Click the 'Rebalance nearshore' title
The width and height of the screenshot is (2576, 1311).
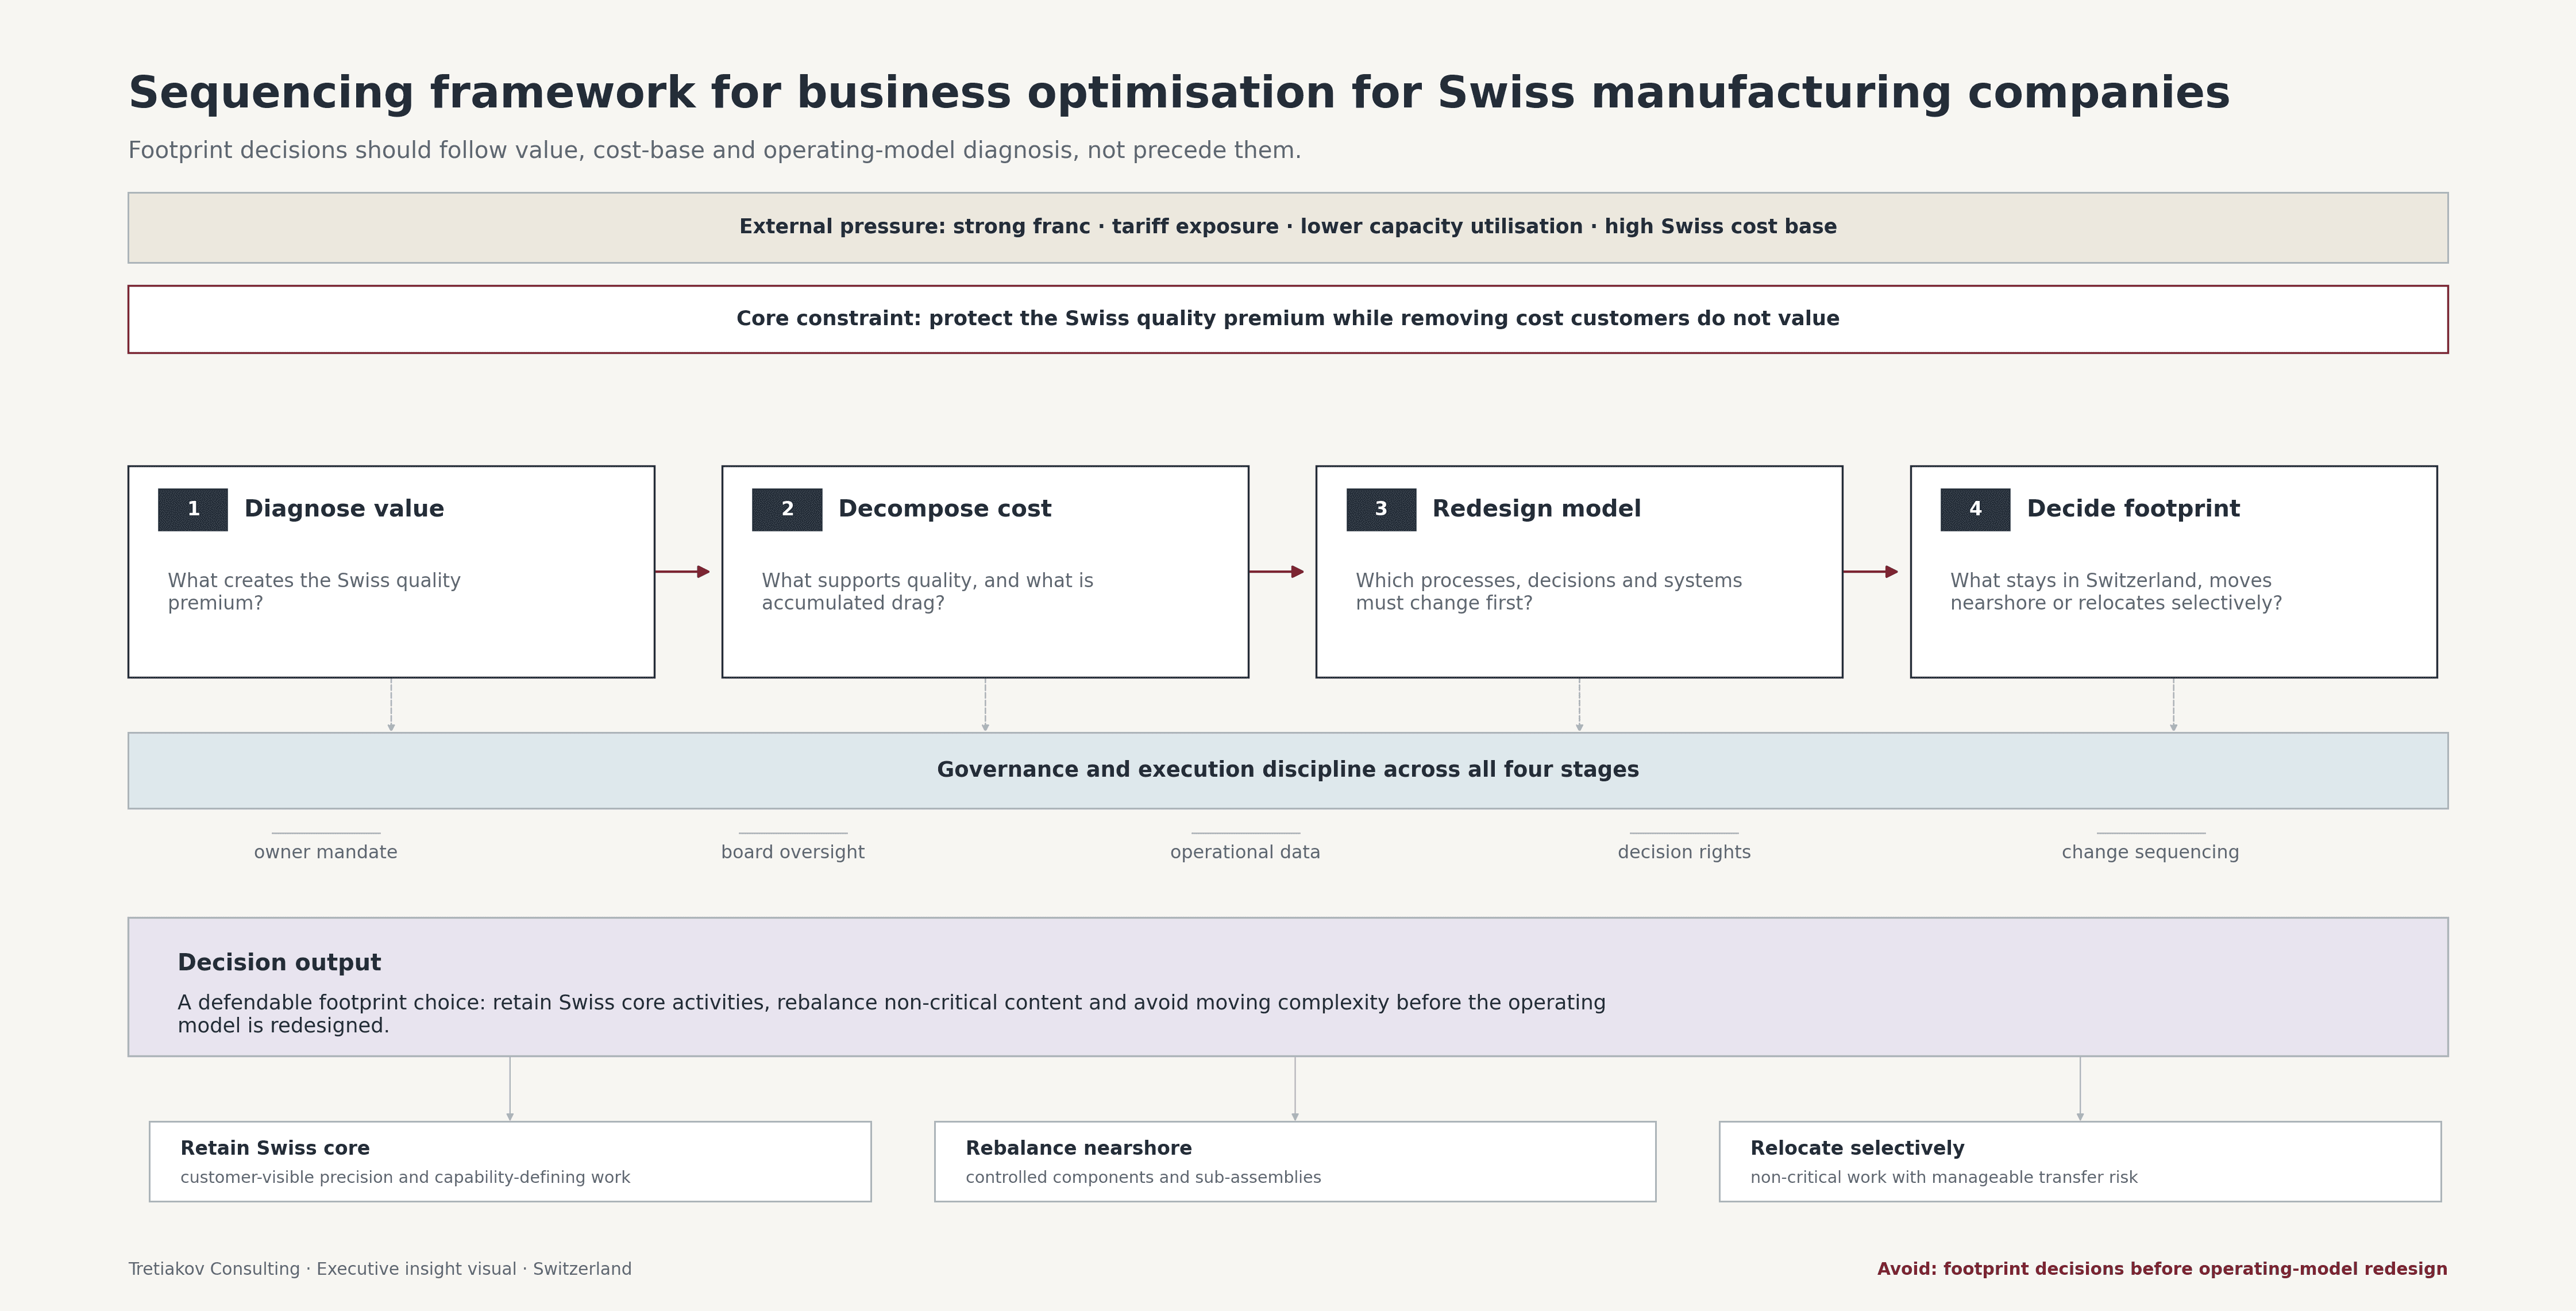coord(1078,1148)
